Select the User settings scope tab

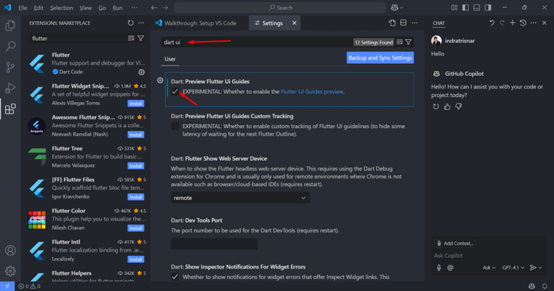(170, 59)
